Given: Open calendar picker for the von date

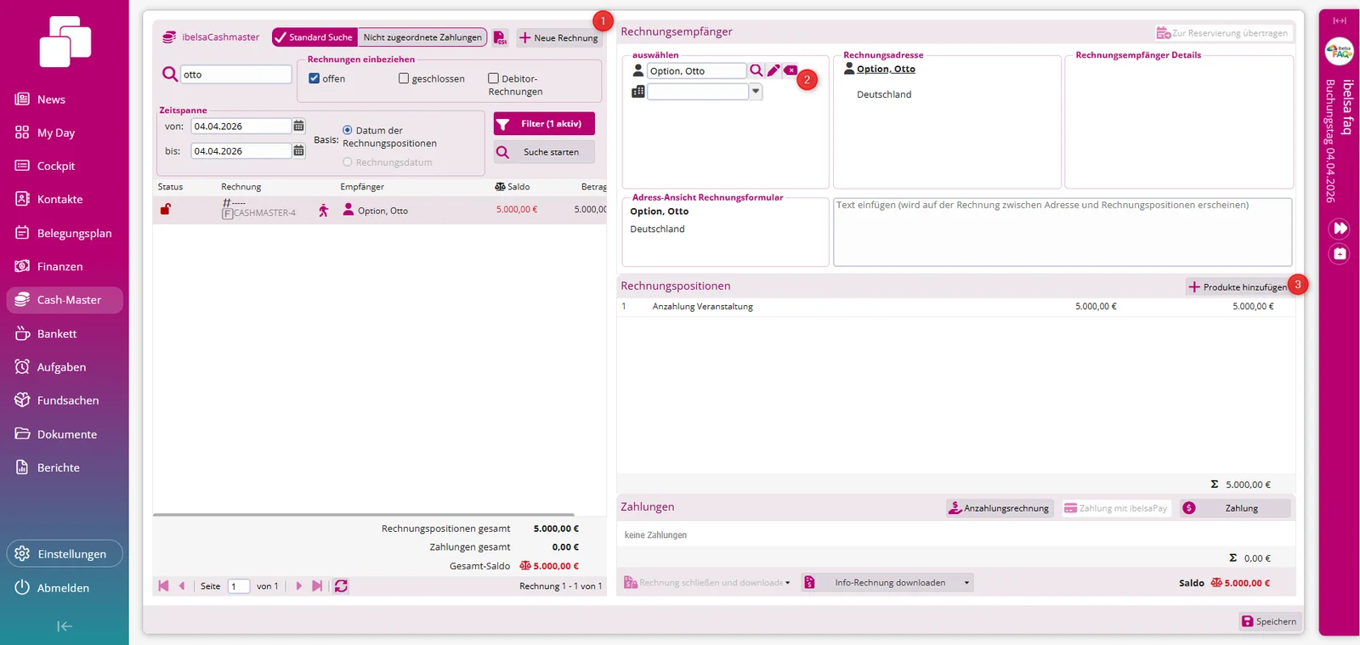Looking at the screenshot, I should click(x=298, y=126).
